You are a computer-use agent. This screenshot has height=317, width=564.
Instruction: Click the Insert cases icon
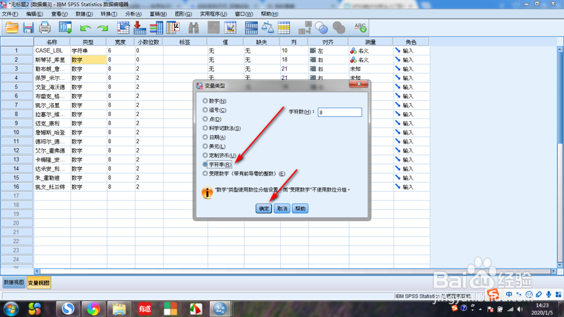coord(213,28)
